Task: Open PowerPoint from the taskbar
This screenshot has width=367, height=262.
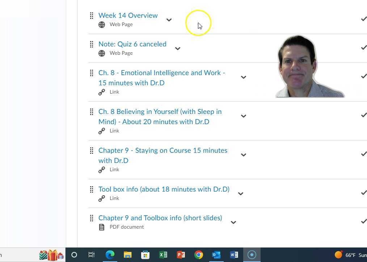Action: tap(181, 255)
